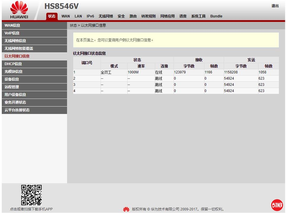This screenshot has height=214, width=286.
Task: Select VoIP信息 sidebar item
Action: [x=12, y=33]
